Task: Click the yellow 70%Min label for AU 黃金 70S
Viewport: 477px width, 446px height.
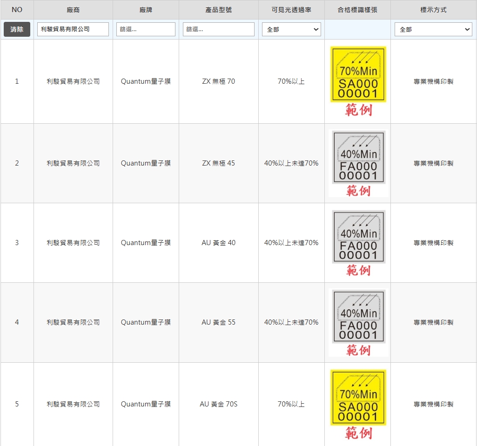Action: coord(358,398)
